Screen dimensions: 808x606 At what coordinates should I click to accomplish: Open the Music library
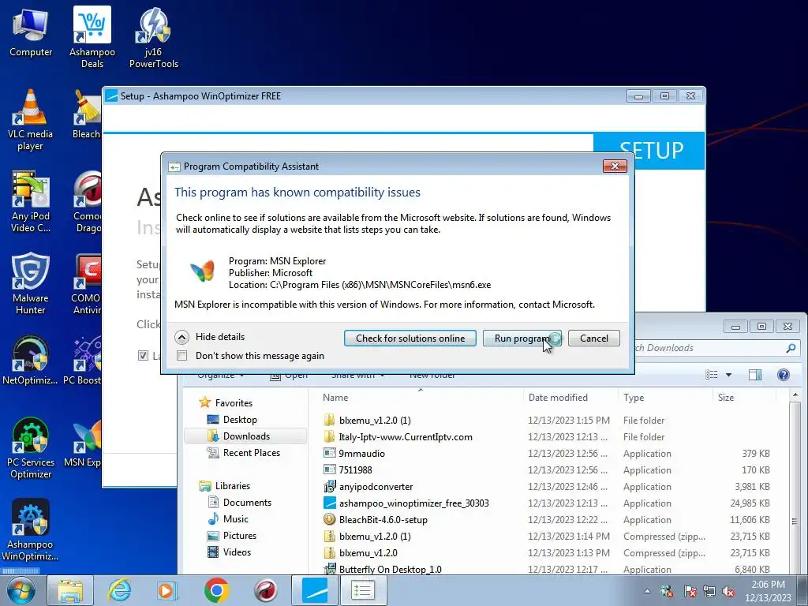pyautogui.click(x=235, y=519)
